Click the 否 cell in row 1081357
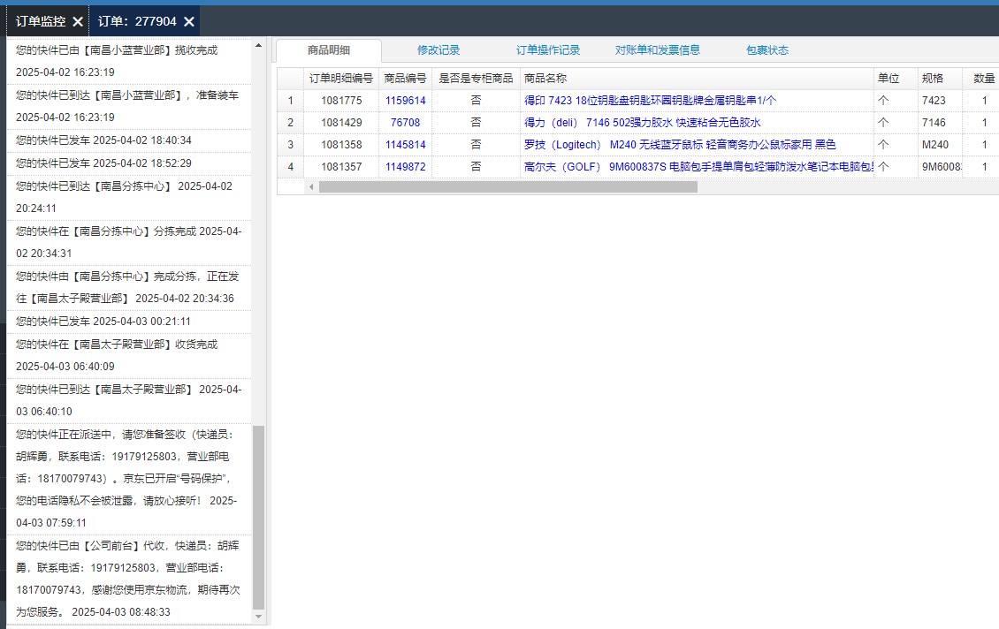The height and width of the screenshot is (629, 999). [x=476, y=167]
